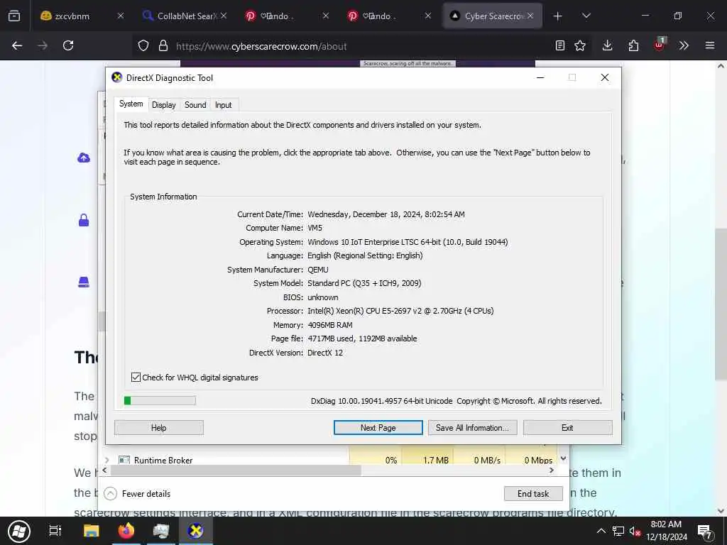This screenshot has height=545, width=727.
Task: Open File Explorer from taskbar
Action: [92, 531]
